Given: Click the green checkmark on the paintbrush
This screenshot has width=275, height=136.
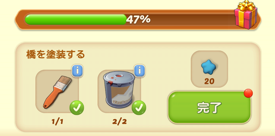Looking at the screenshot, I should pyautogui.click(x=77, y=108).
